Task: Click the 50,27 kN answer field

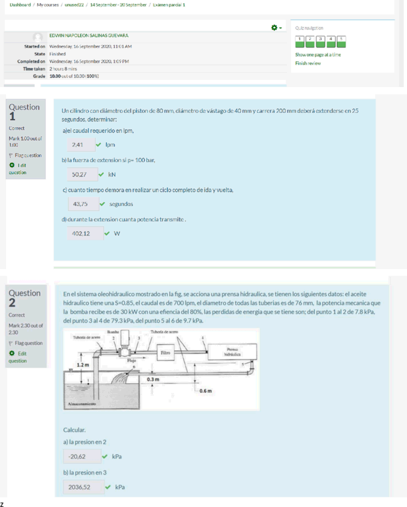Action: point(83,174)
